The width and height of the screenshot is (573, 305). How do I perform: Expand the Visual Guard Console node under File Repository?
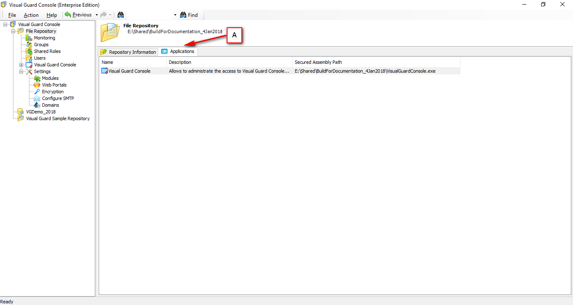21,65
